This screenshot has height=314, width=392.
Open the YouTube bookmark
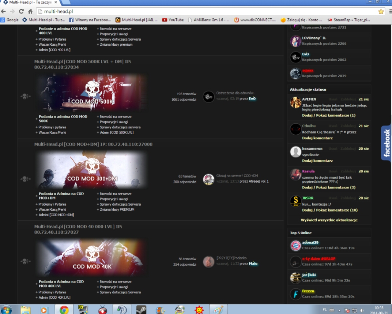(173, 20)
